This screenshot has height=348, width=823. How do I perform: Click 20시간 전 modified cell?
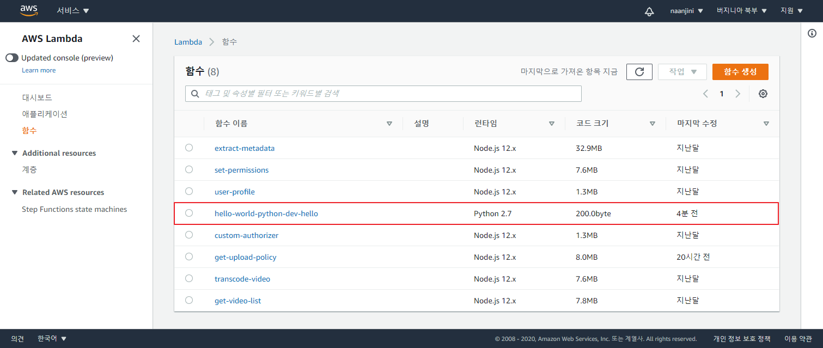coord(693,257)
